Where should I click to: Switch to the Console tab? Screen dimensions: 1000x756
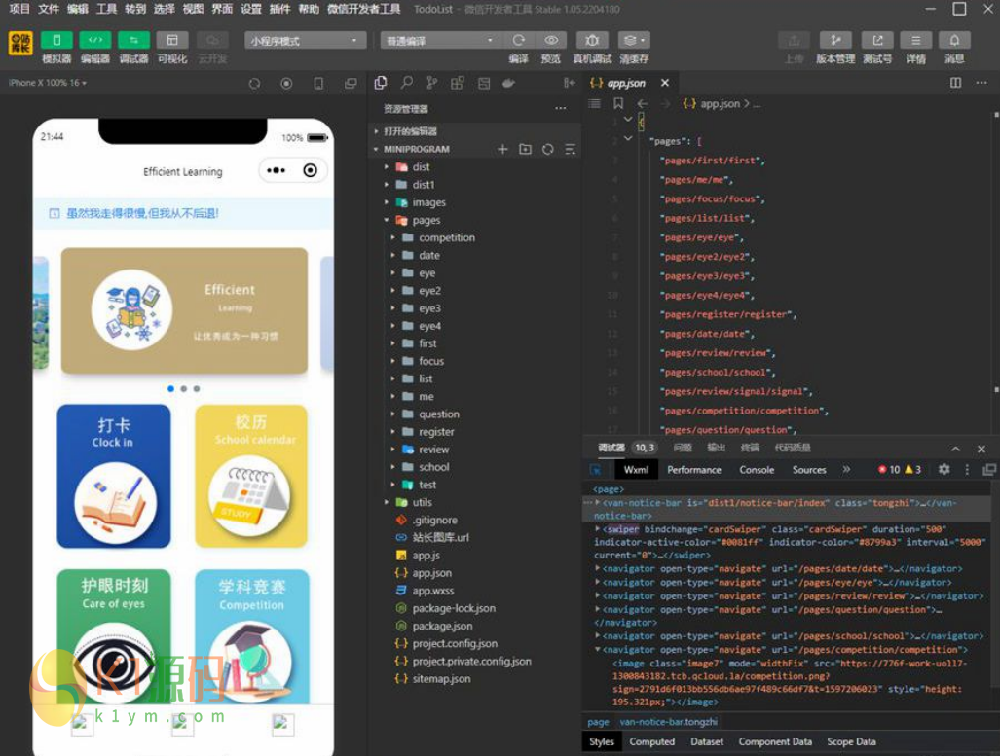pos(757,469)
